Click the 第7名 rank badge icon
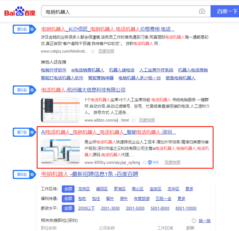Image resolution: width=239 pixels, height=231 pixels. 25,132
